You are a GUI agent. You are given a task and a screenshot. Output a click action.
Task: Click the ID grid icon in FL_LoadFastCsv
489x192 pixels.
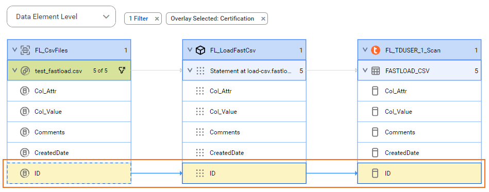click(199, 173)
